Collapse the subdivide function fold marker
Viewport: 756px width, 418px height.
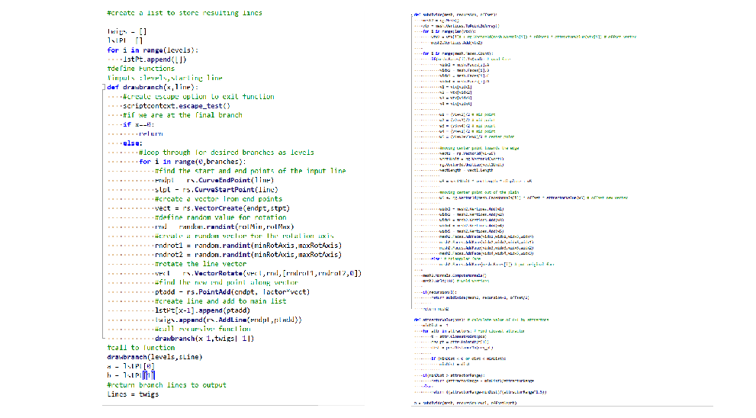[413, 14]
